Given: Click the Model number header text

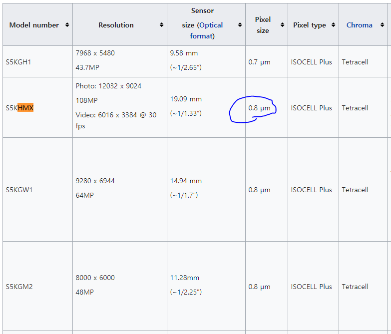Looking at the screenshot, I should pyautogui.click(x=34, y=25).
